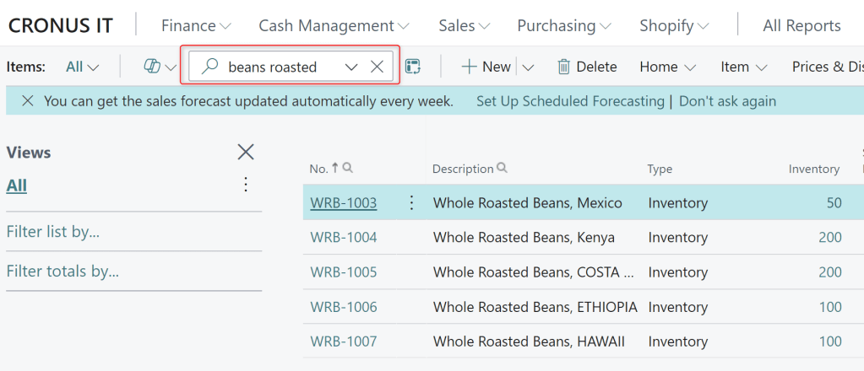Click the Don't ask again link
Screen dimensions: 864x371
pos(727,101)
